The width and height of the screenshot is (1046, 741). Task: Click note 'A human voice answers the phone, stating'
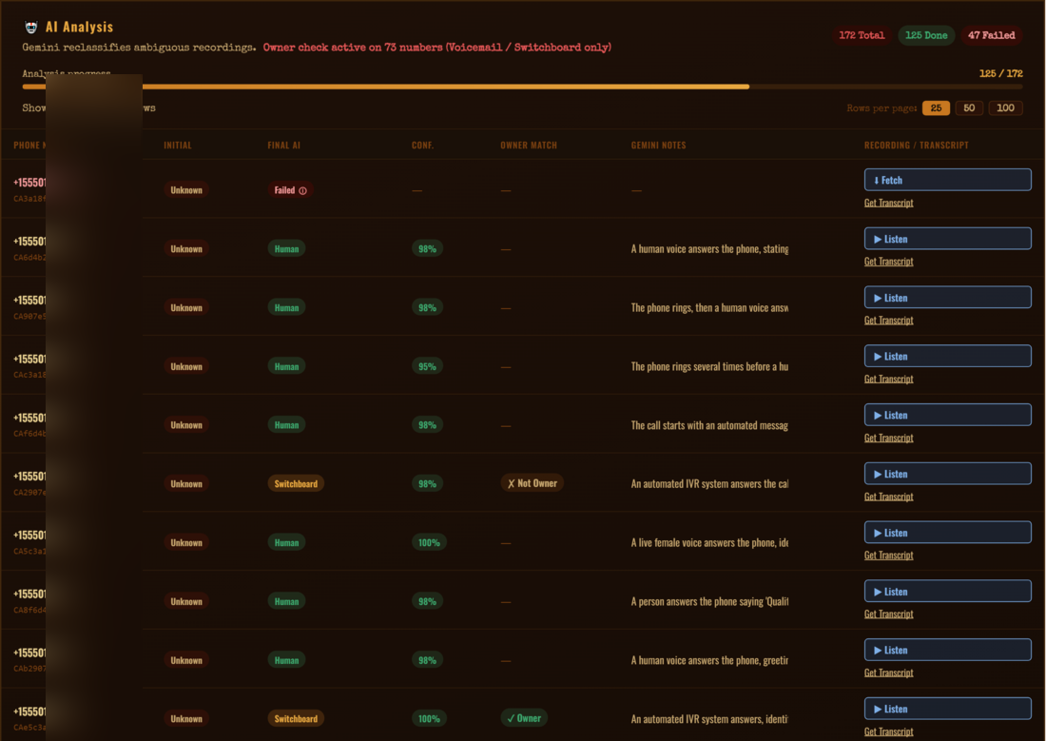709,249
